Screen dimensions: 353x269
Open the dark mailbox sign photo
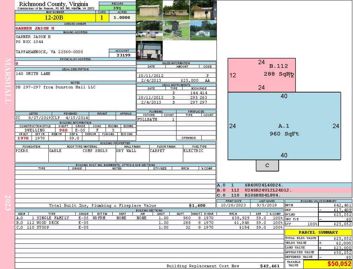[176, 30]
